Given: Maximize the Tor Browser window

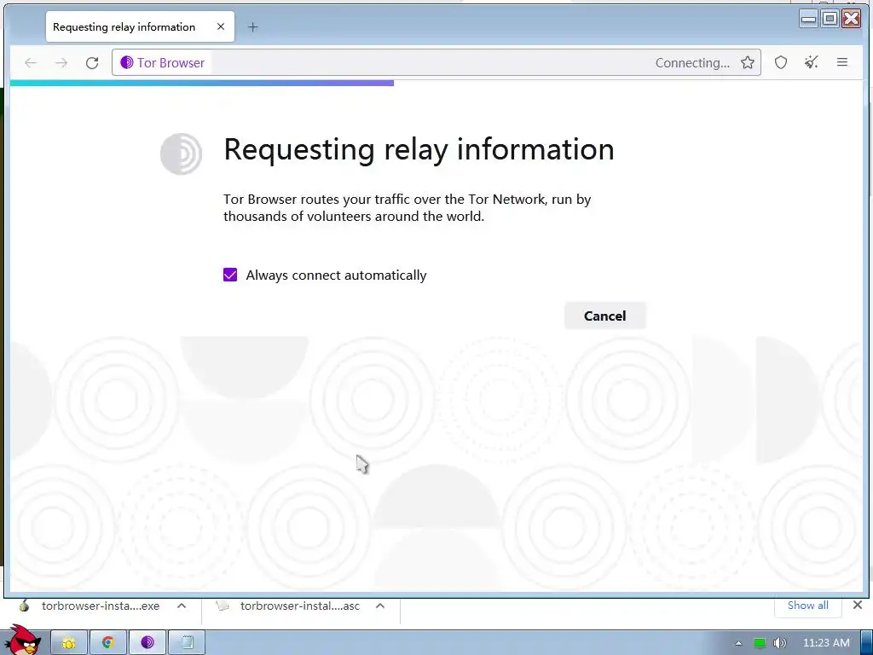Looking at the screenshot, I should 830,19.
